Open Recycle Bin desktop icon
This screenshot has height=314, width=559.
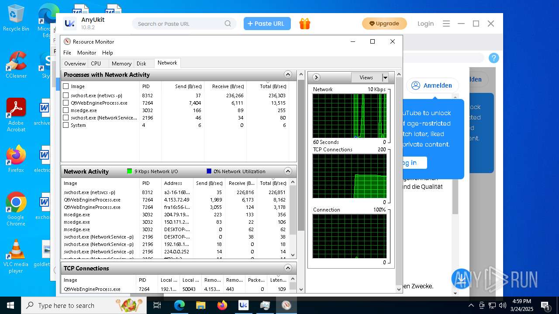(16, 18)
